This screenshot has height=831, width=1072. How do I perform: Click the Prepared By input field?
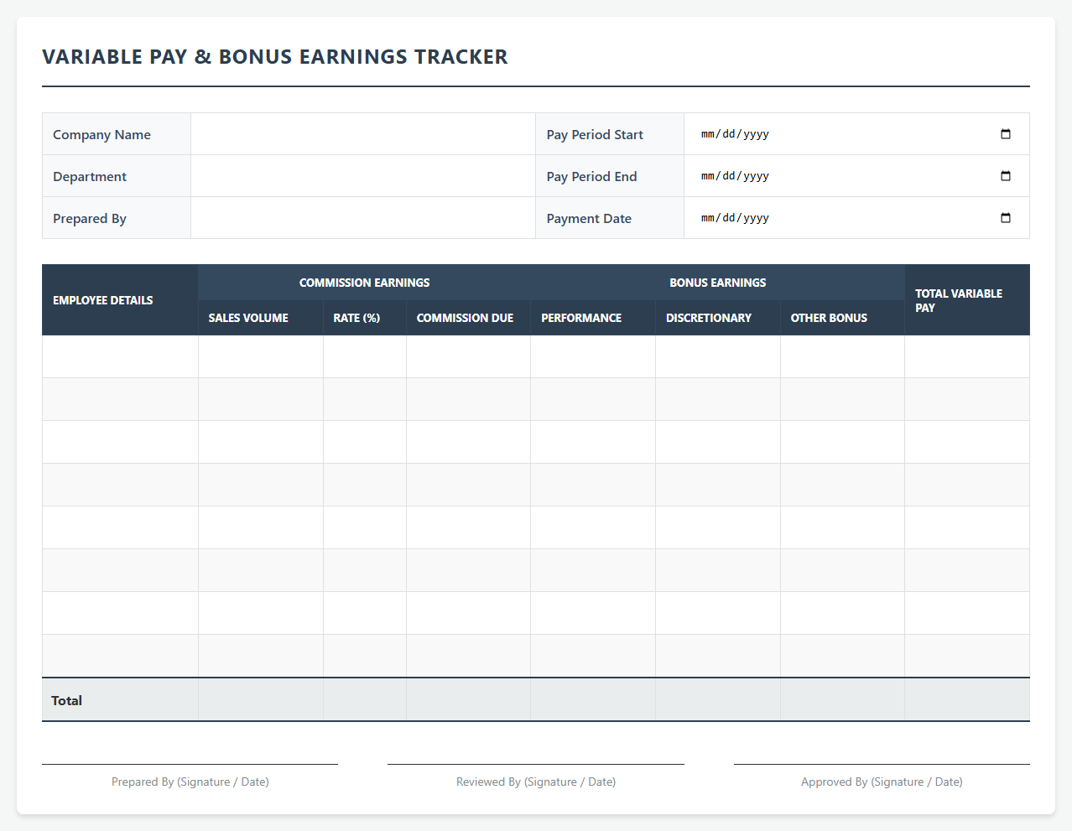point(363,218)
